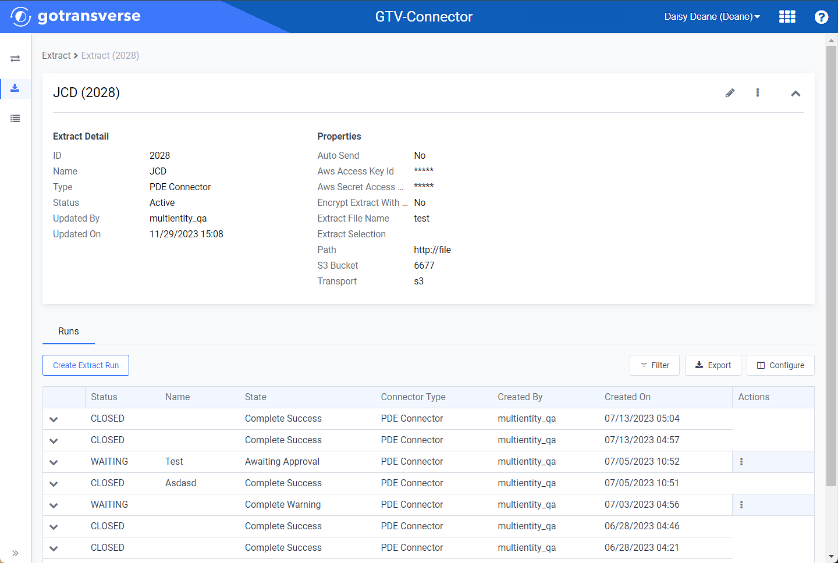Click Extract (2028) breadcrumb
838x563 pixels.
[x=110, y=55]
